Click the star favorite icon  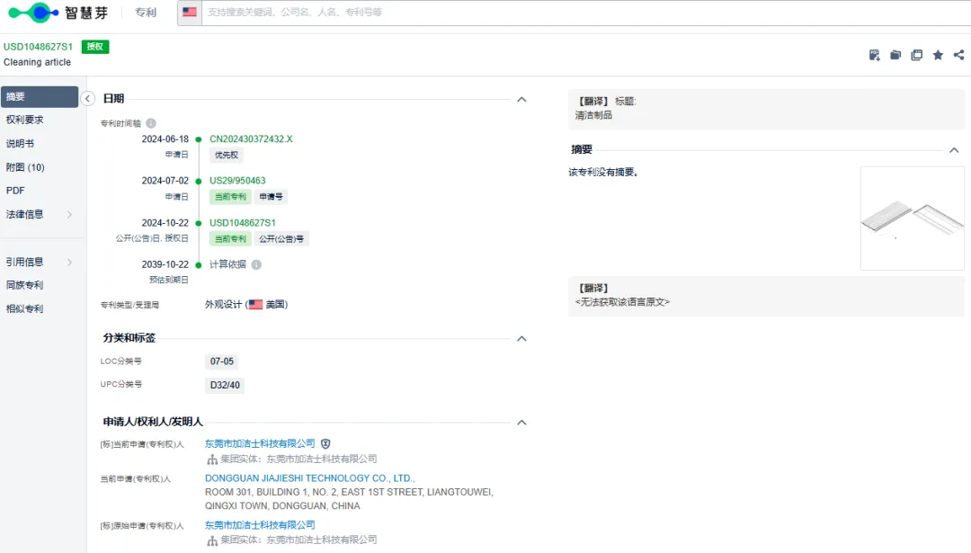pos(938,55)
